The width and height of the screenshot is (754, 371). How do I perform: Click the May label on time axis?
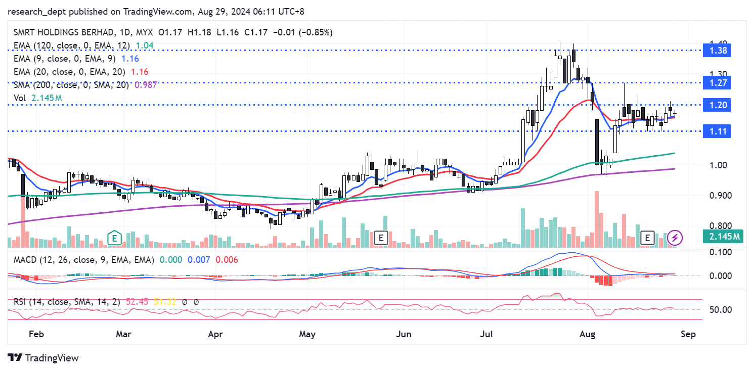click(x=307, y=334)
